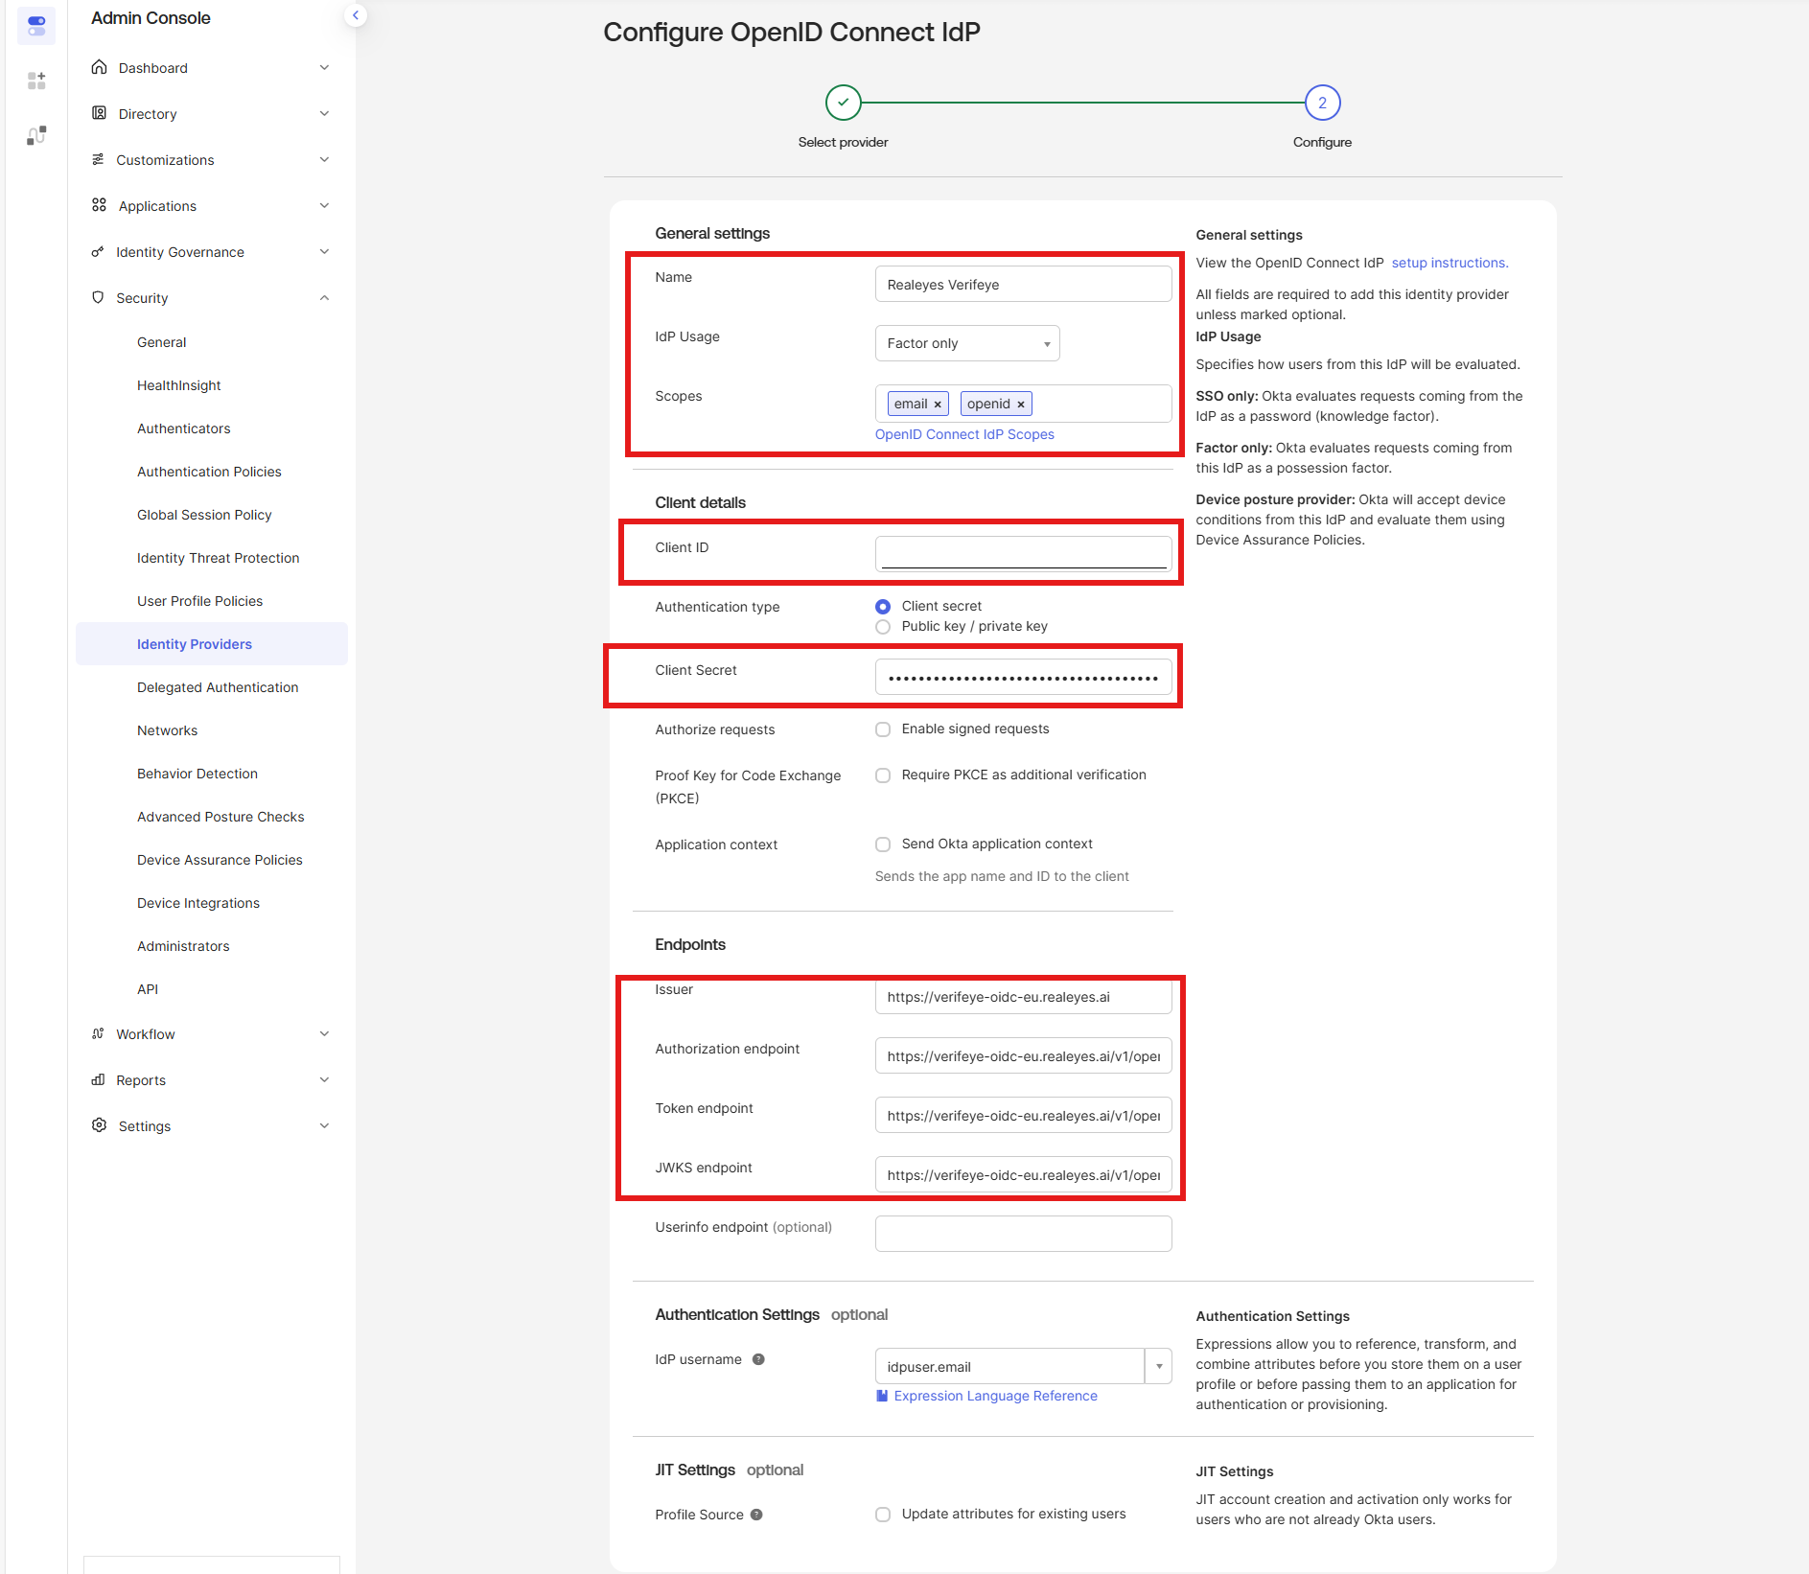
Task: Open the setup instructions link
Action: (x=1449, y=263)
